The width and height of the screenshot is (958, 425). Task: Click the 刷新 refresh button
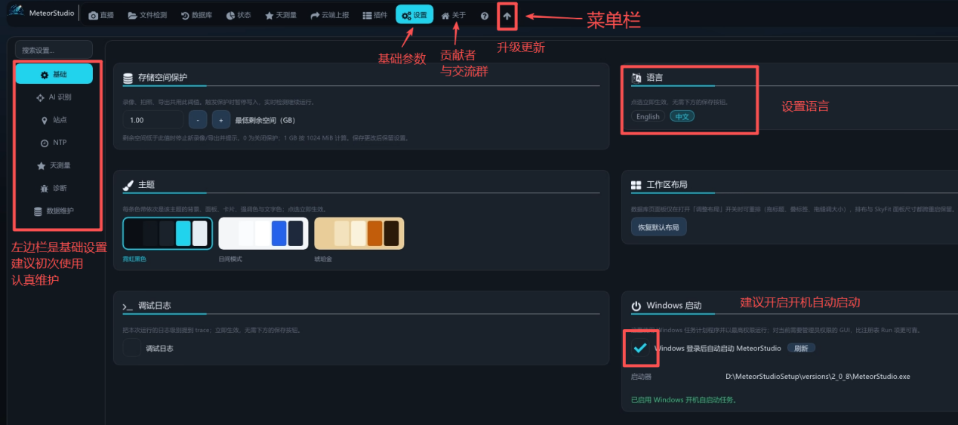[x=801, y=348]
